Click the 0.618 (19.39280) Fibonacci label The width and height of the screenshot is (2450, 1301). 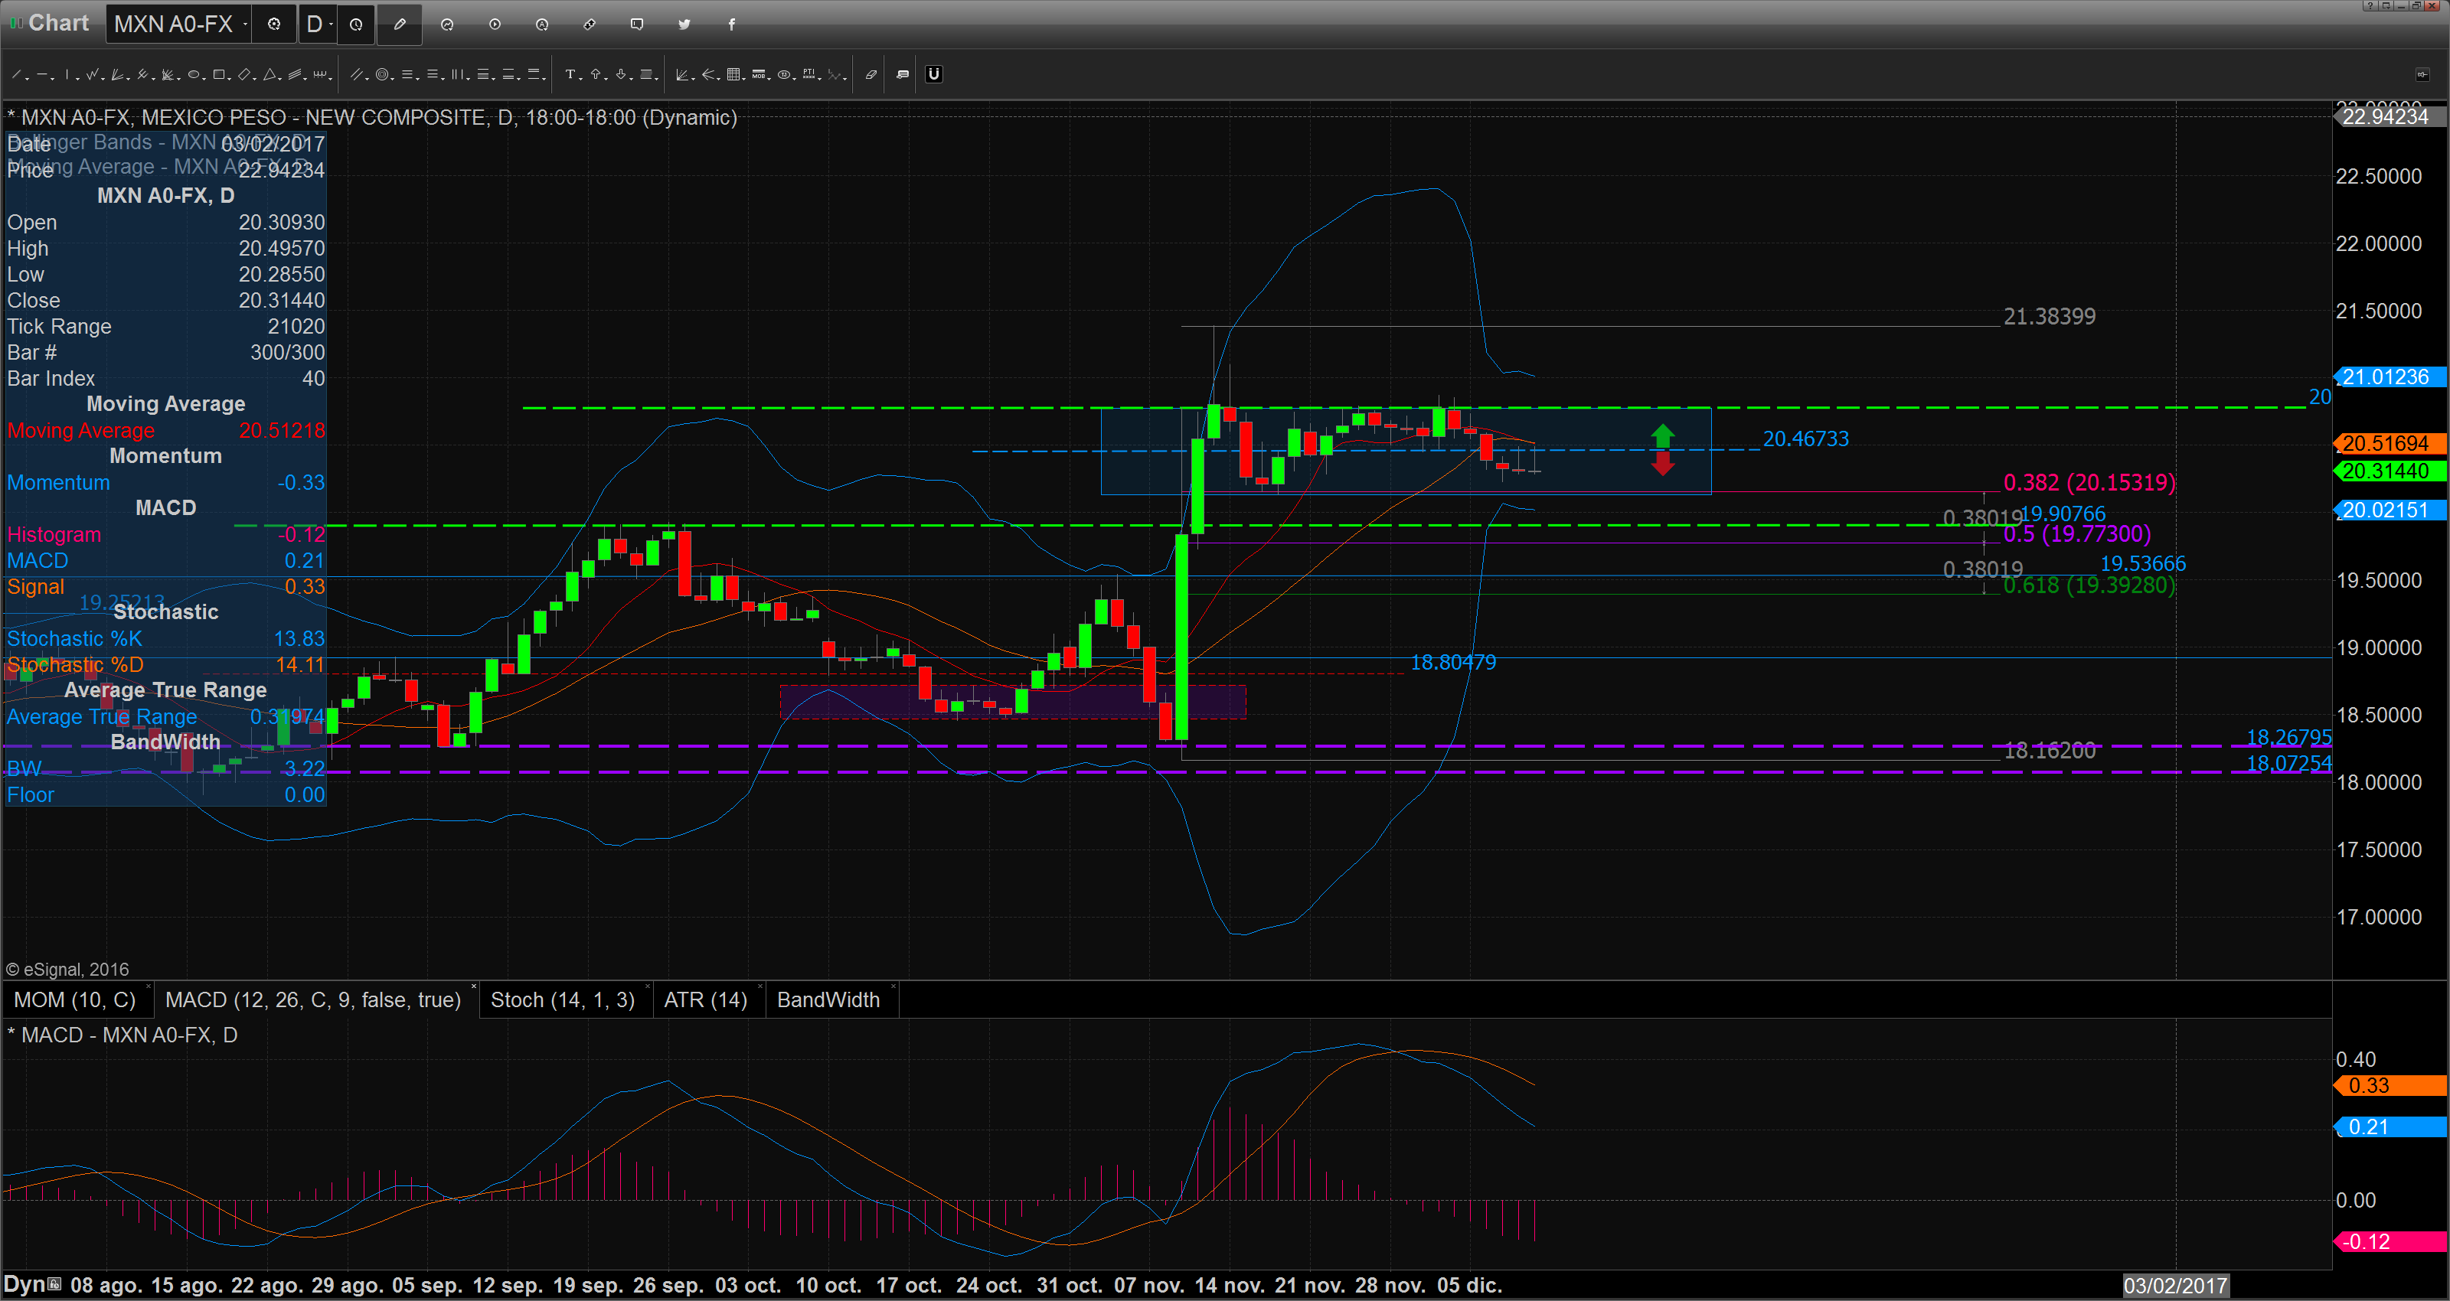click(x=2089, y=585)
